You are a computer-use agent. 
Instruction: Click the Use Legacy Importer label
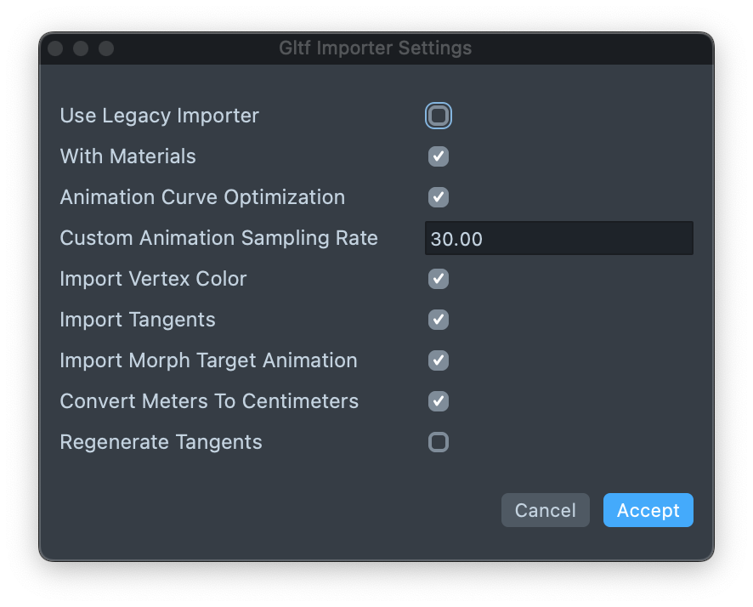159,116
